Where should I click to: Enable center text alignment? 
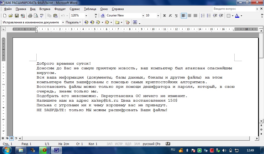click(189, 16)
